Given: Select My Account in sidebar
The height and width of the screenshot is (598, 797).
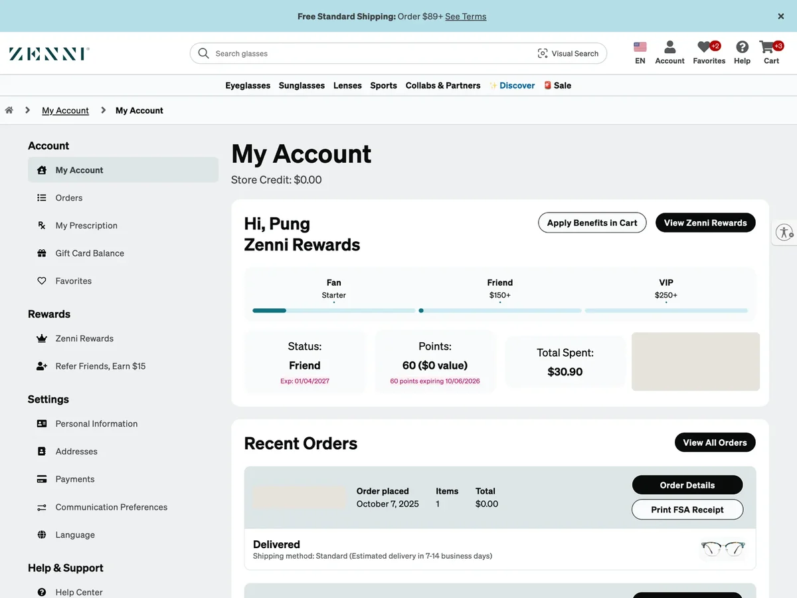Looking at the screenshot, I should [123, 170].
